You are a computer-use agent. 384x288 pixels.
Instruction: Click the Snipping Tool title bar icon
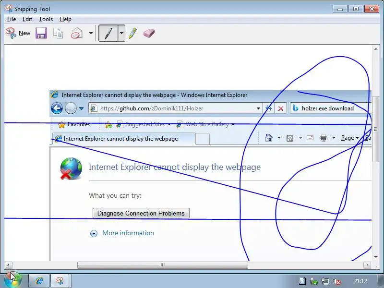tap(9, 9)
